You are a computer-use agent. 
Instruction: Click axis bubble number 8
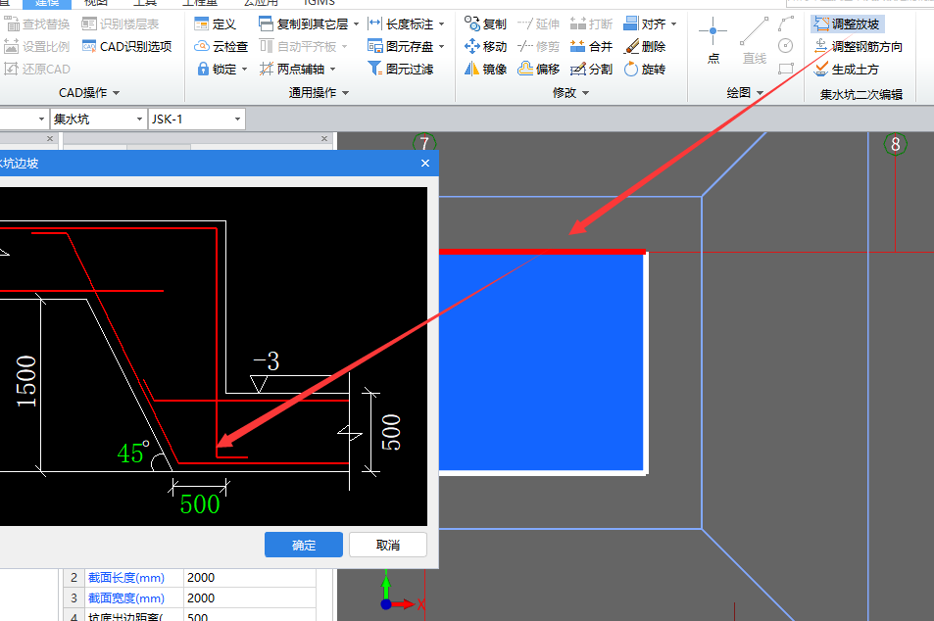[895, 144]
